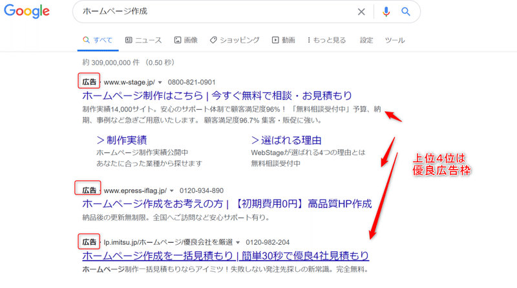Screen dimensions: 517x288
Task: Click the www.epress-iflag.jp/ URL text
Action: tap(135, 190)
